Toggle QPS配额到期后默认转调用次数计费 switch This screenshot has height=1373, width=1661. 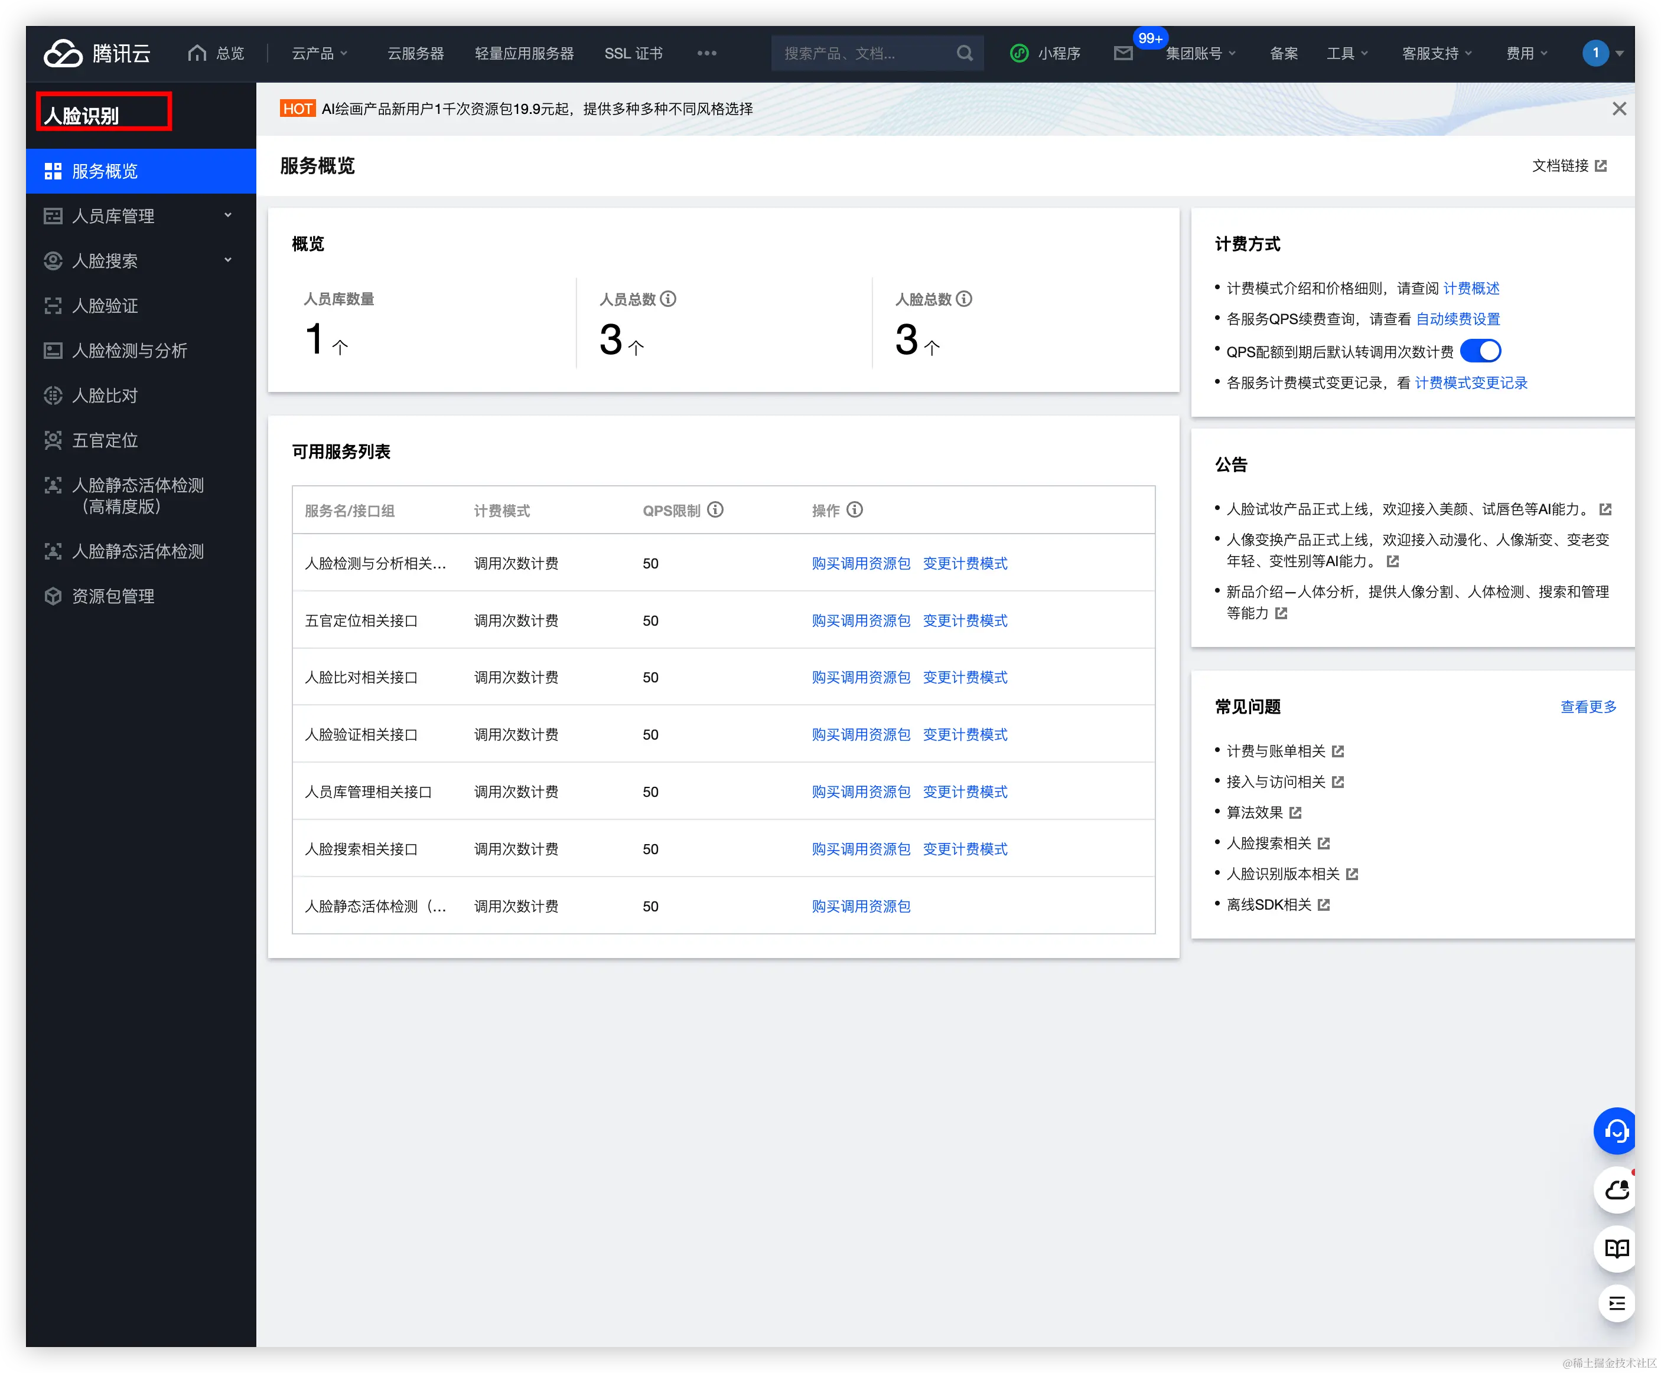click(1480, 351)
